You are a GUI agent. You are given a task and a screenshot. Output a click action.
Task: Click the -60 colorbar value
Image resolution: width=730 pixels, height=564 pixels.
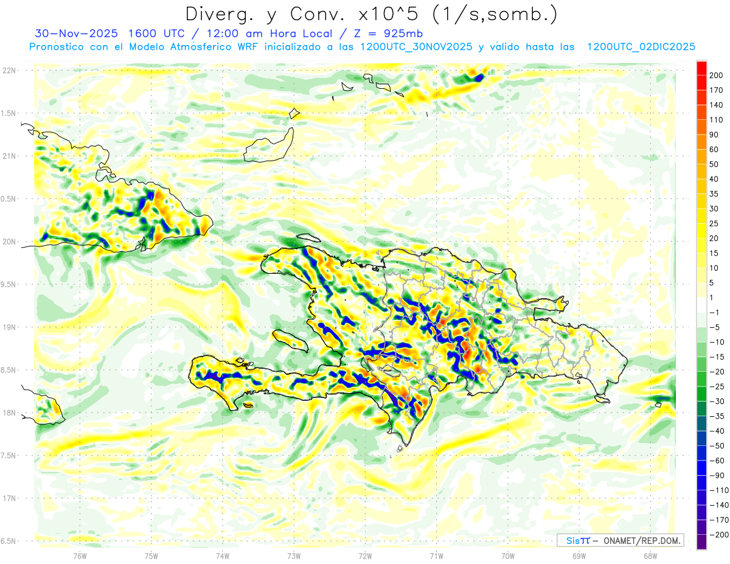[x=718, y=461]
